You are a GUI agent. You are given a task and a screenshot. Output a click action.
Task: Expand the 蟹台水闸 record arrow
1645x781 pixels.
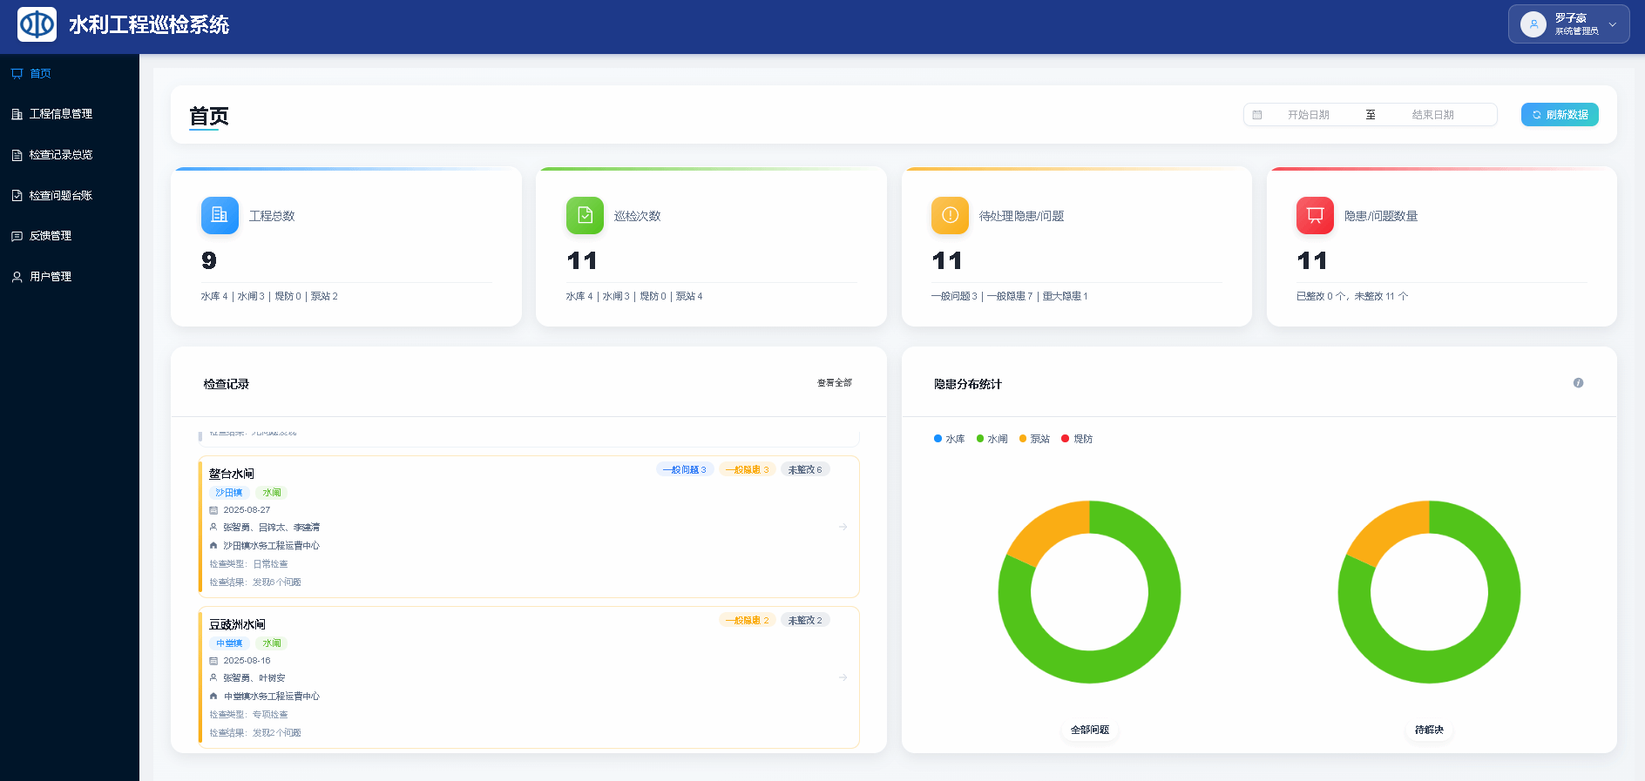843,527
